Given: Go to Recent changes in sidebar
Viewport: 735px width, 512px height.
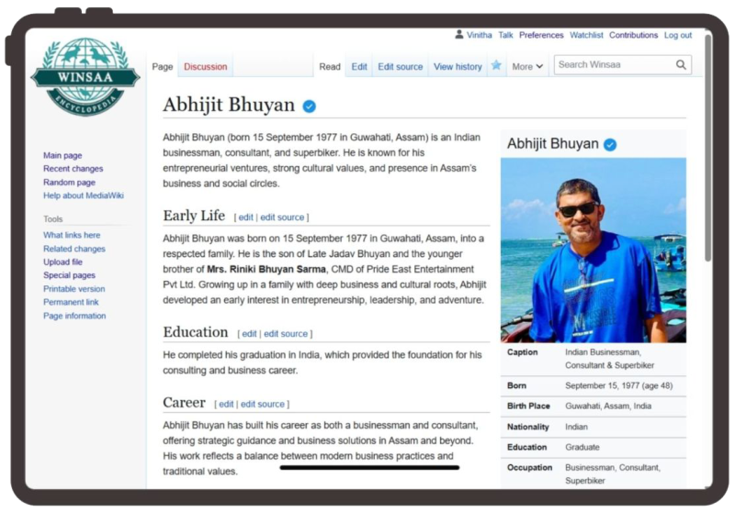Looking at the screenshot, I should (x=73, y=169).
